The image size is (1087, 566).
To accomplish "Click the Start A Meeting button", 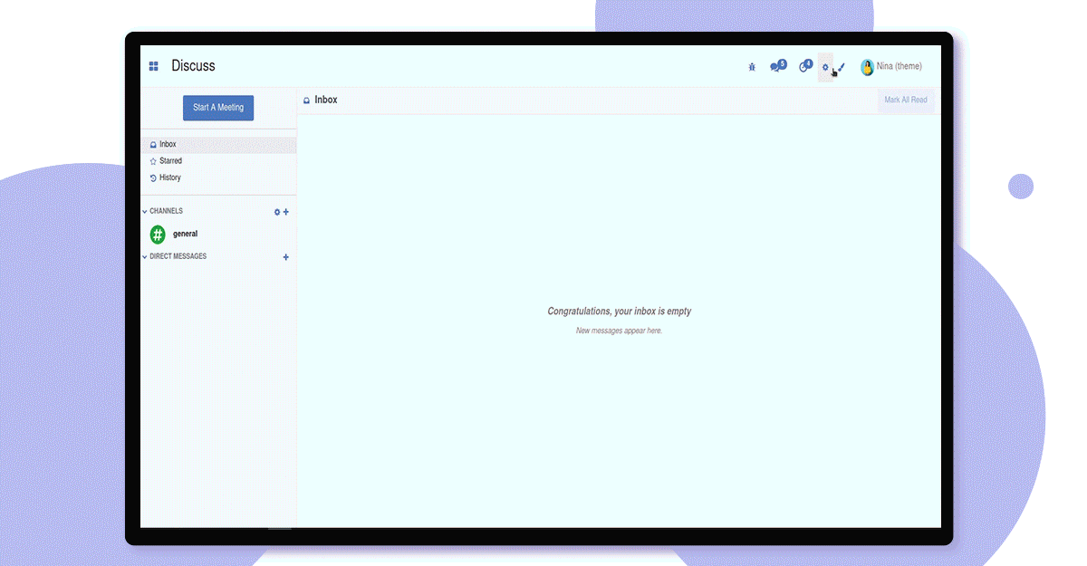I will (218, 108).
